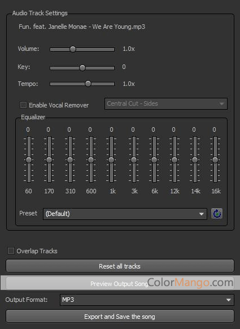Viewport: 240px width, 329px height.
Task: Click the 12k equalizer band knob
Action: click(174, 160)
